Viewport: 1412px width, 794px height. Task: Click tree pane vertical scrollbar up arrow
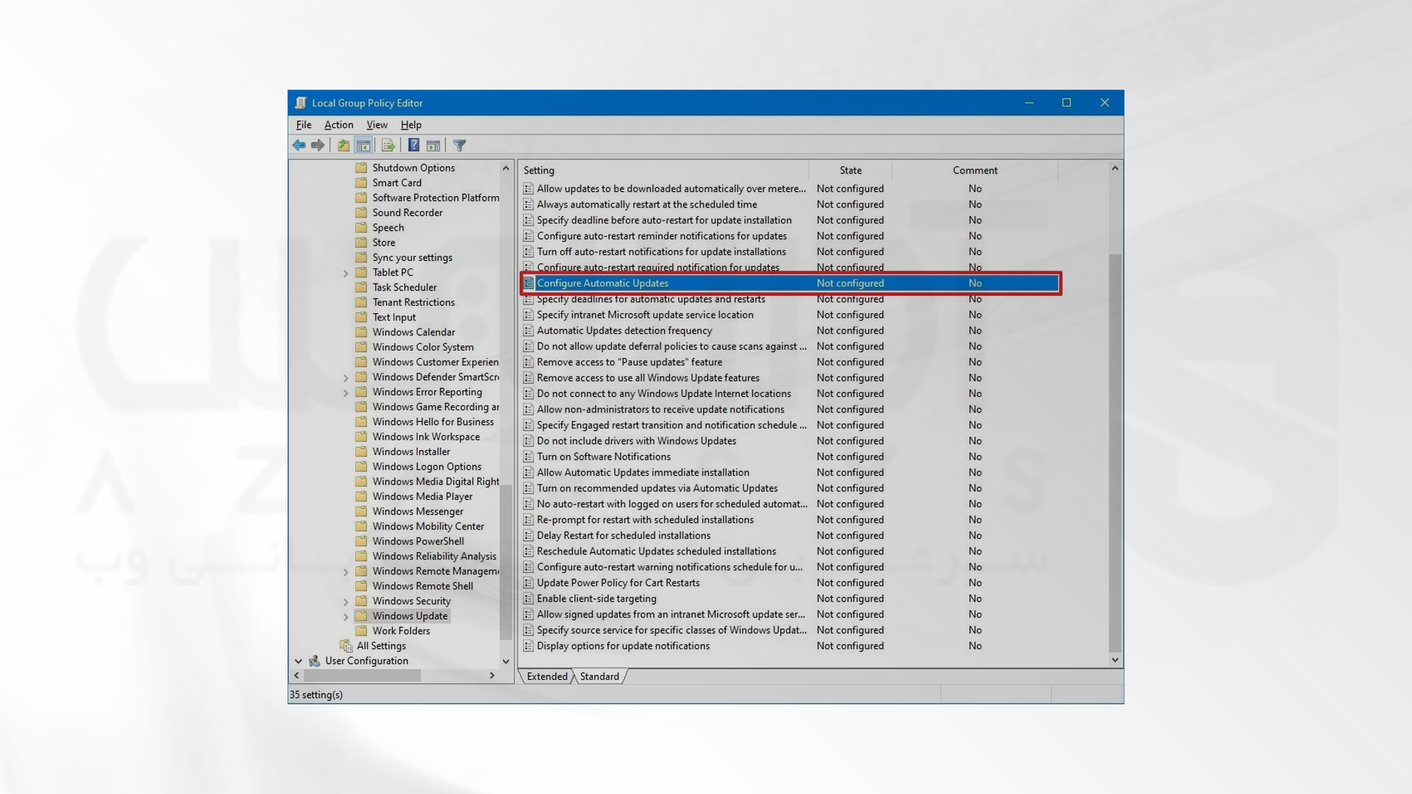[x=506, y=168]
